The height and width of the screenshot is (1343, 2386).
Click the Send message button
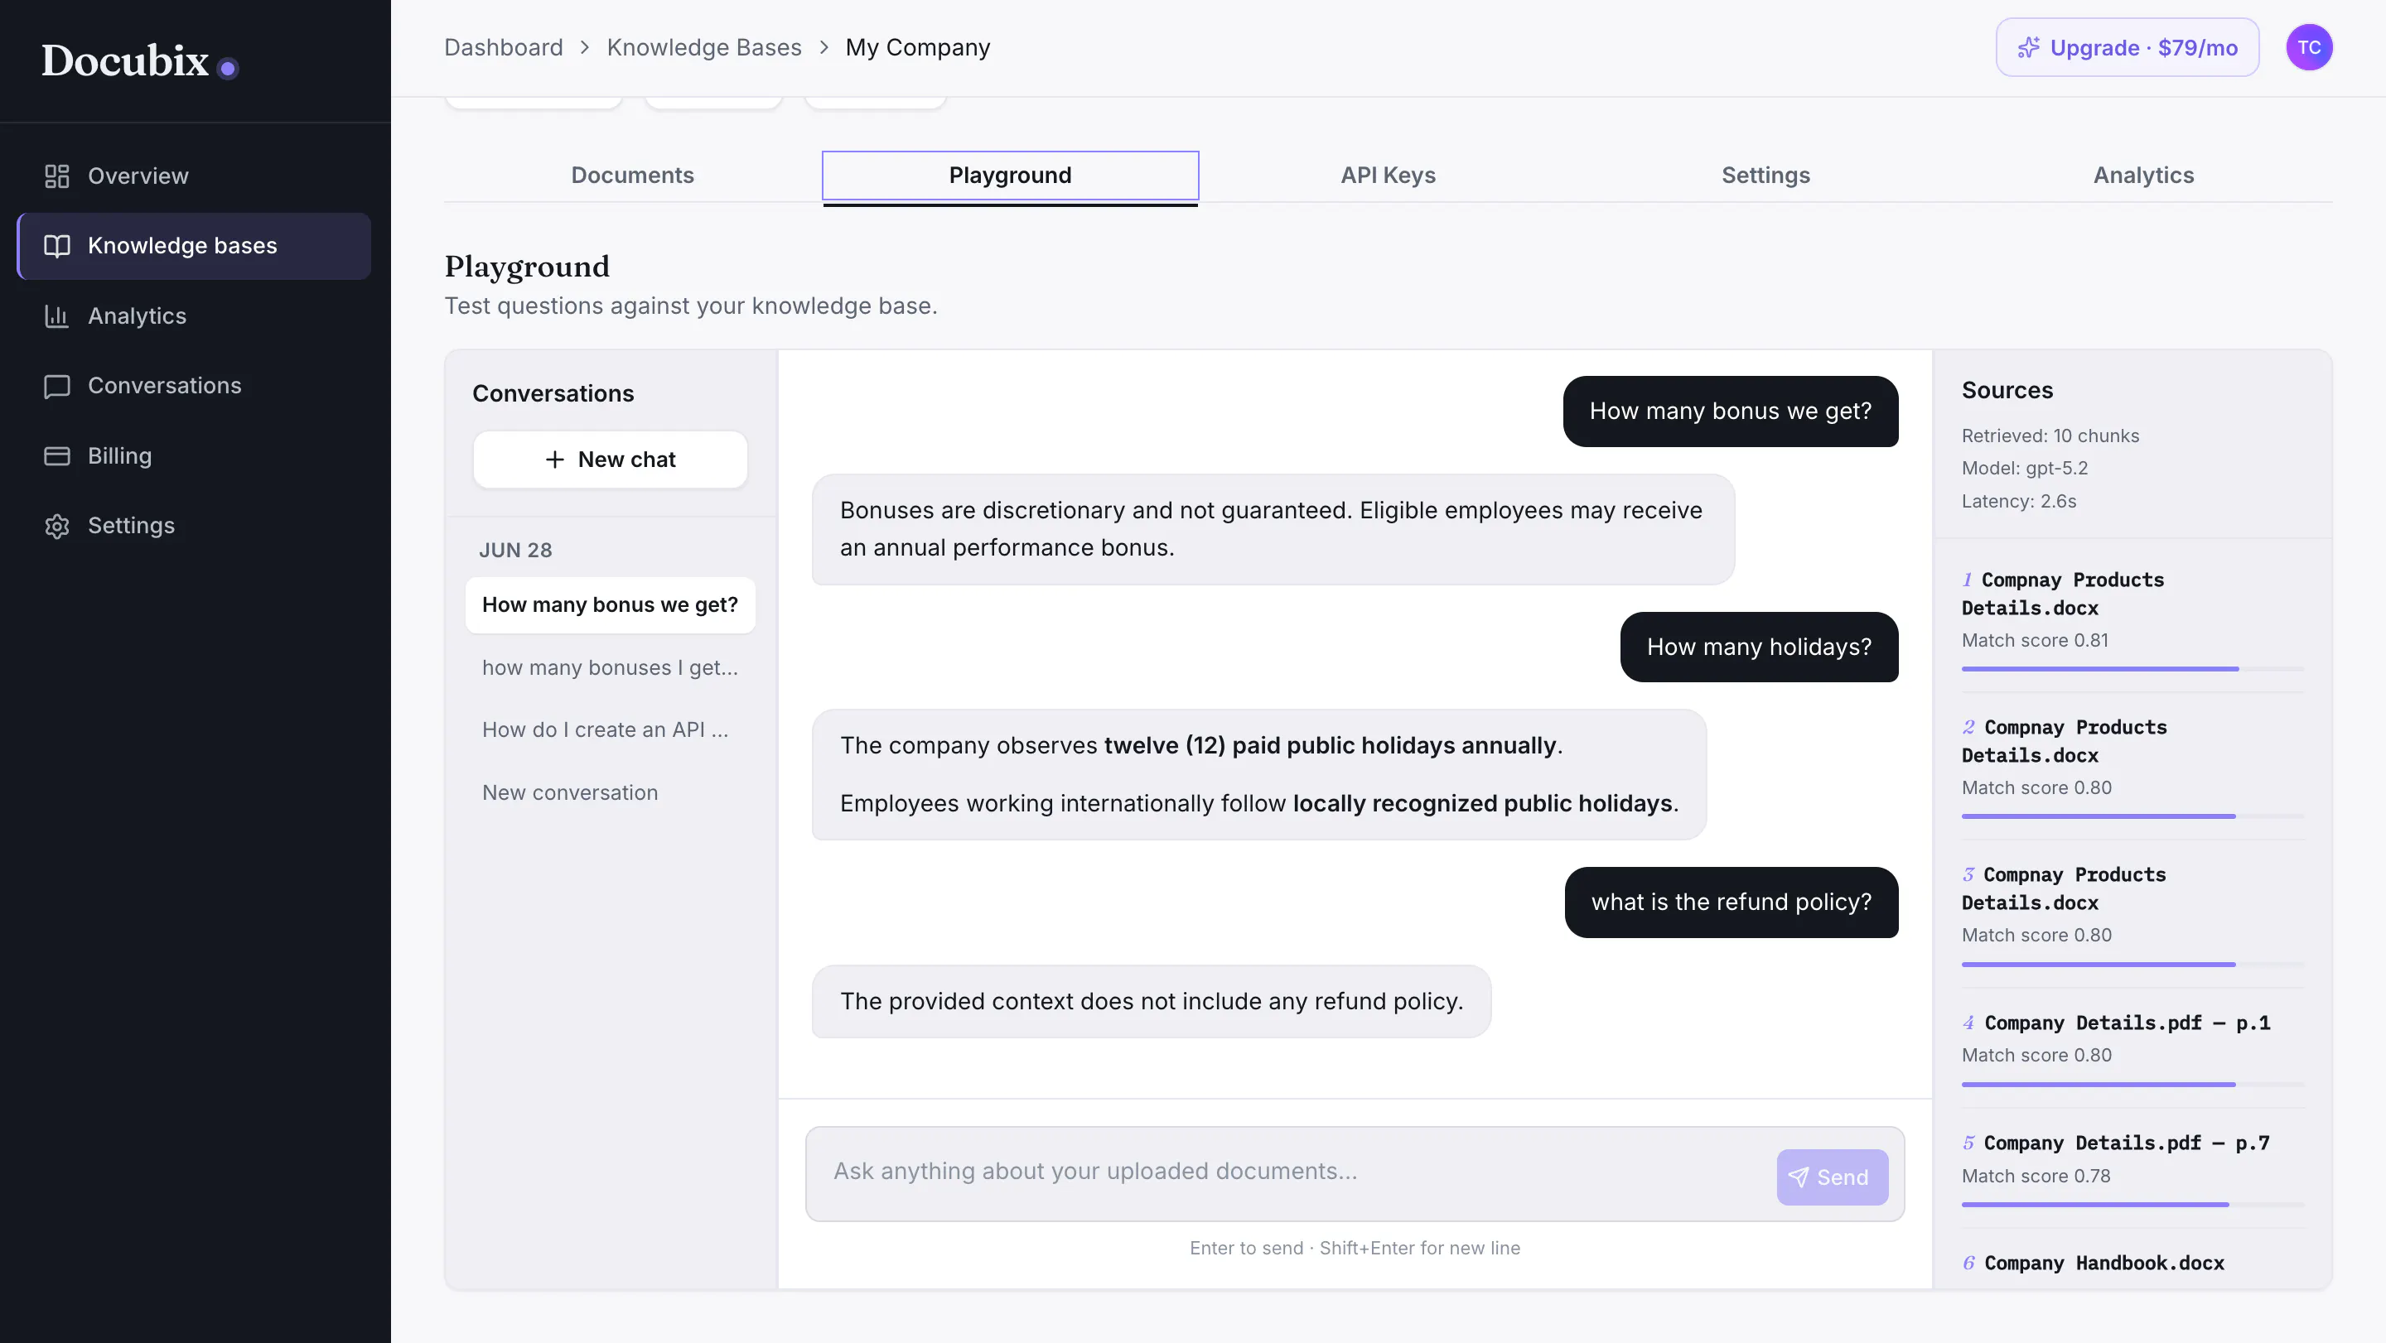point(1831,1177)
